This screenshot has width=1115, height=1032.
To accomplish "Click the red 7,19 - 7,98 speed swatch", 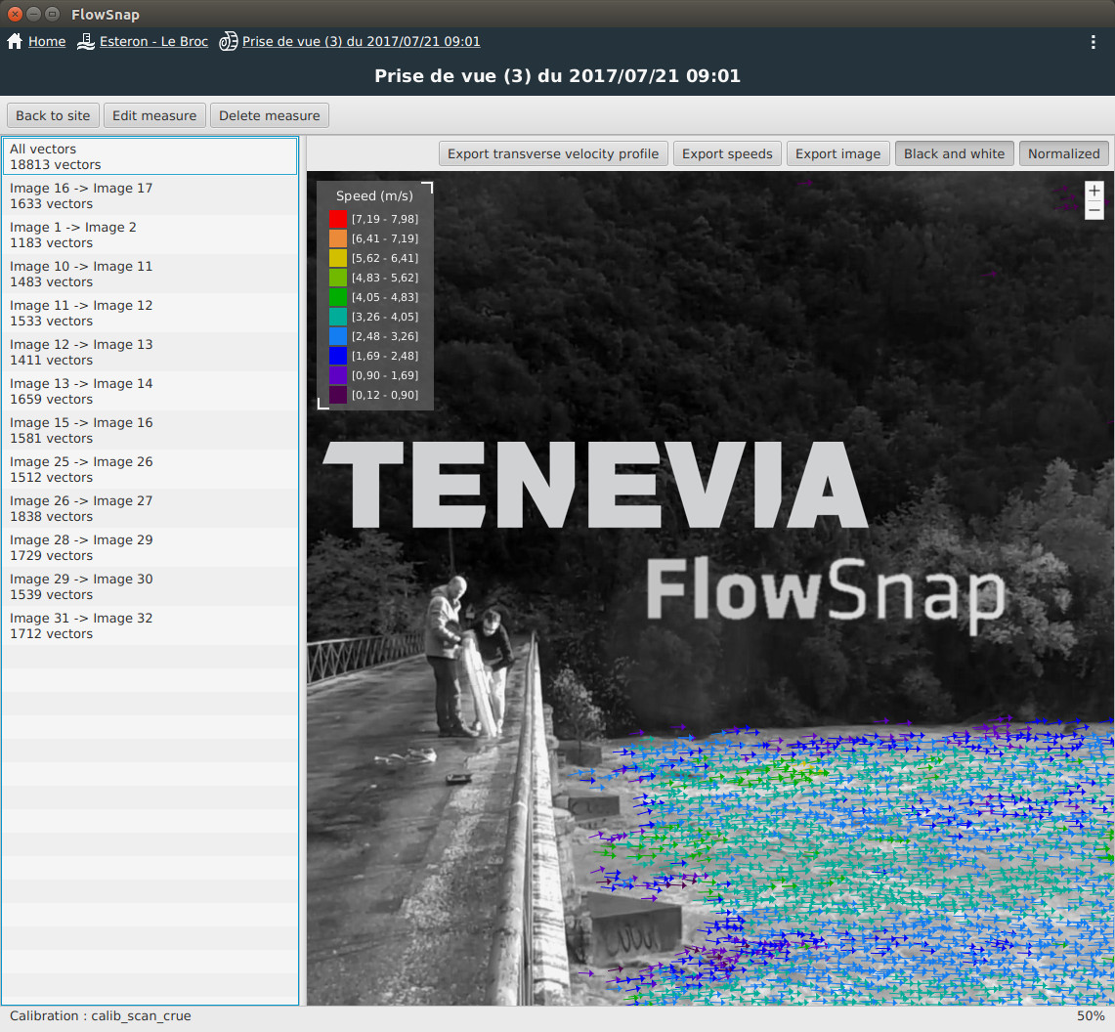I will (x=338, y=219).
